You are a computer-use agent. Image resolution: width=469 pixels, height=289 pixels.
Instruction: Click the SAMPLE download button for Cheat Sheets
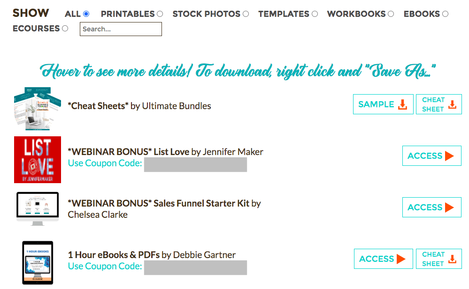click(383, 104)
